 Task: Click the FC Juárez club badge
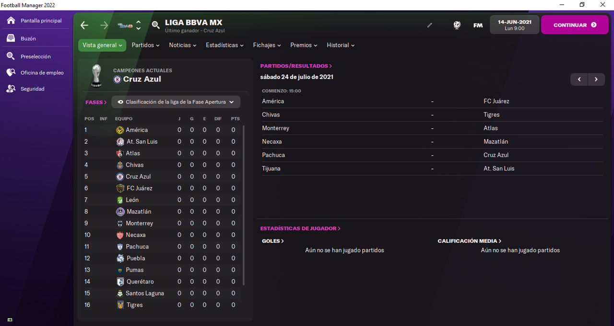coord(120,189)
